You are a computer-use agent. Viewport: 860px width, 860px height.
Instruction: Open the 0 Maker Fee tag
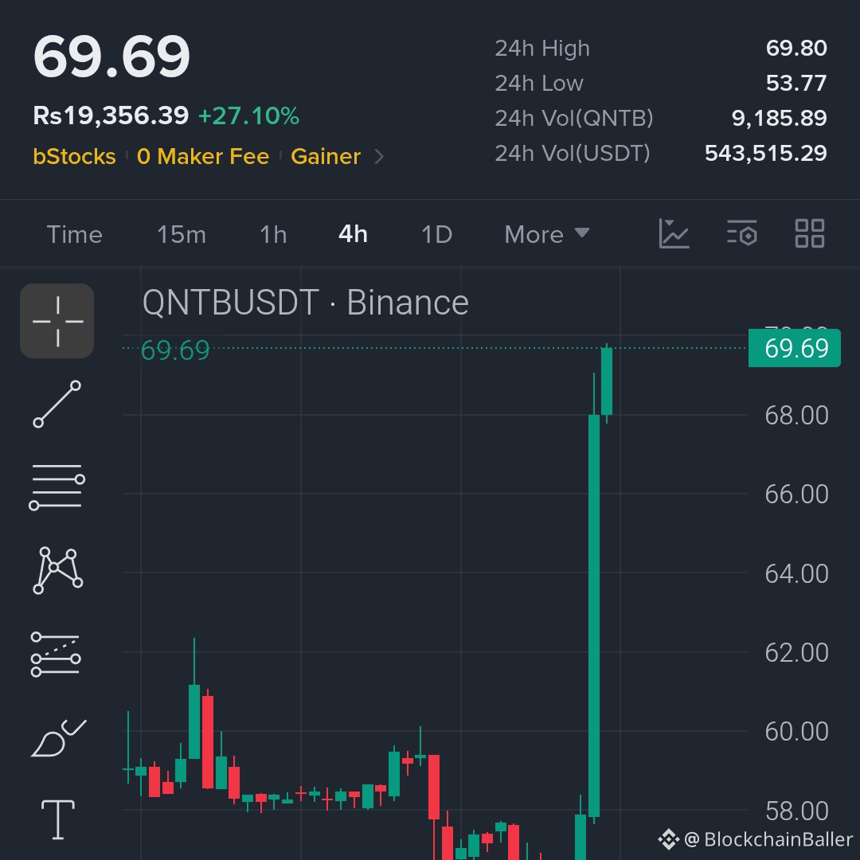point(203,157)
